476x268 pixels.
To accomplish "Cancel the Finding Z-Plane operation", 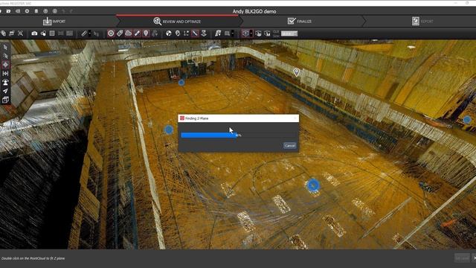I will click(x=289, y=146).
